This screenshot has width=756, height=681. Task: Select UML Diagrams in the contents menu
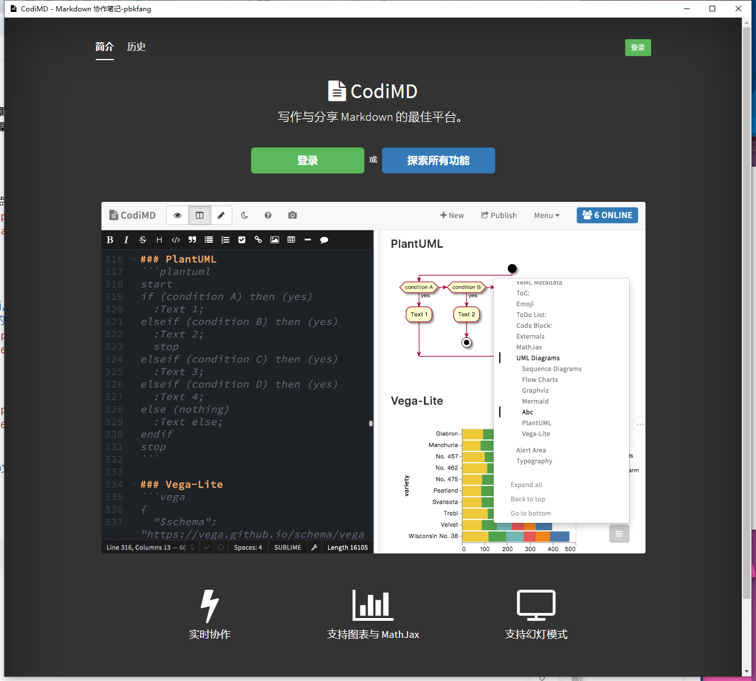538,358
